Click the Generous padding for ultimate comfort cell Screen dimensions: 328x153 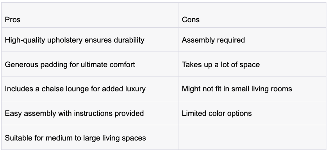pyautogui.click(x=90, y=64)
